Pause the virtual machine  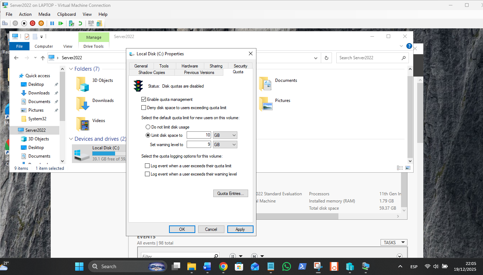pyautogui.click(x=52, y=23)
